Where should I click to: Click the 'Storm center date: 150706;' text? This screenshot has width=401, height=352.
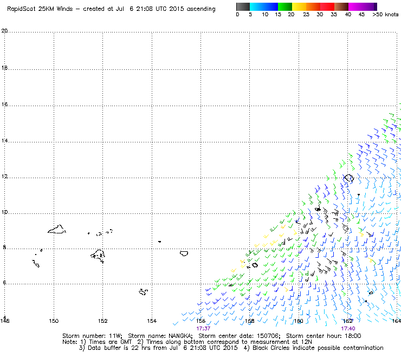tap(239, 336)
